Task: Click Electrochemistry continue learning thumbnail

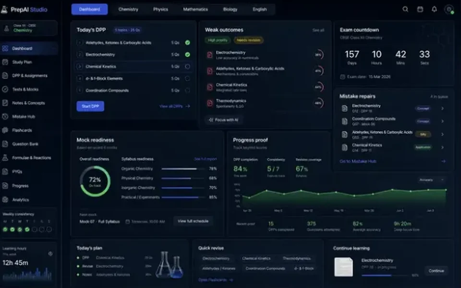Action: coord(343,267)
